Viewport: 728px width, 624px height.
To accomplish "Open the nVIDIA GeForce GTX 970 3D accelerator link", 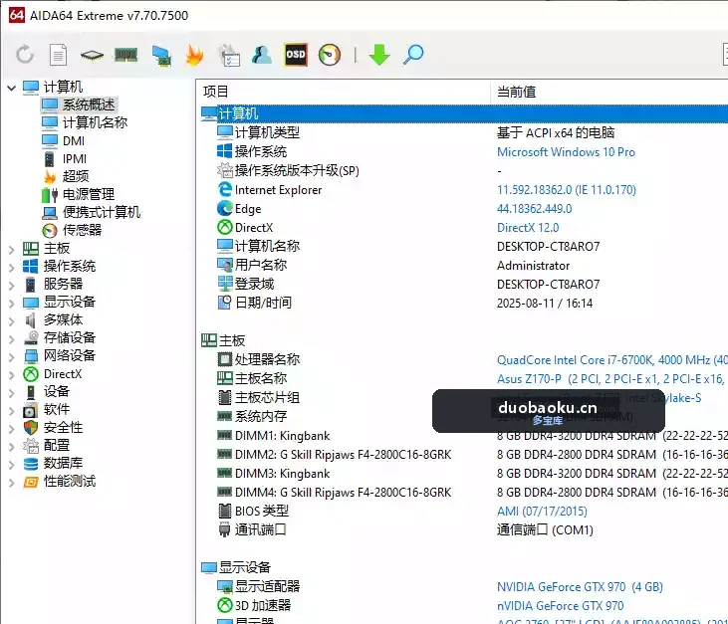I will click(x=561, y=606).
